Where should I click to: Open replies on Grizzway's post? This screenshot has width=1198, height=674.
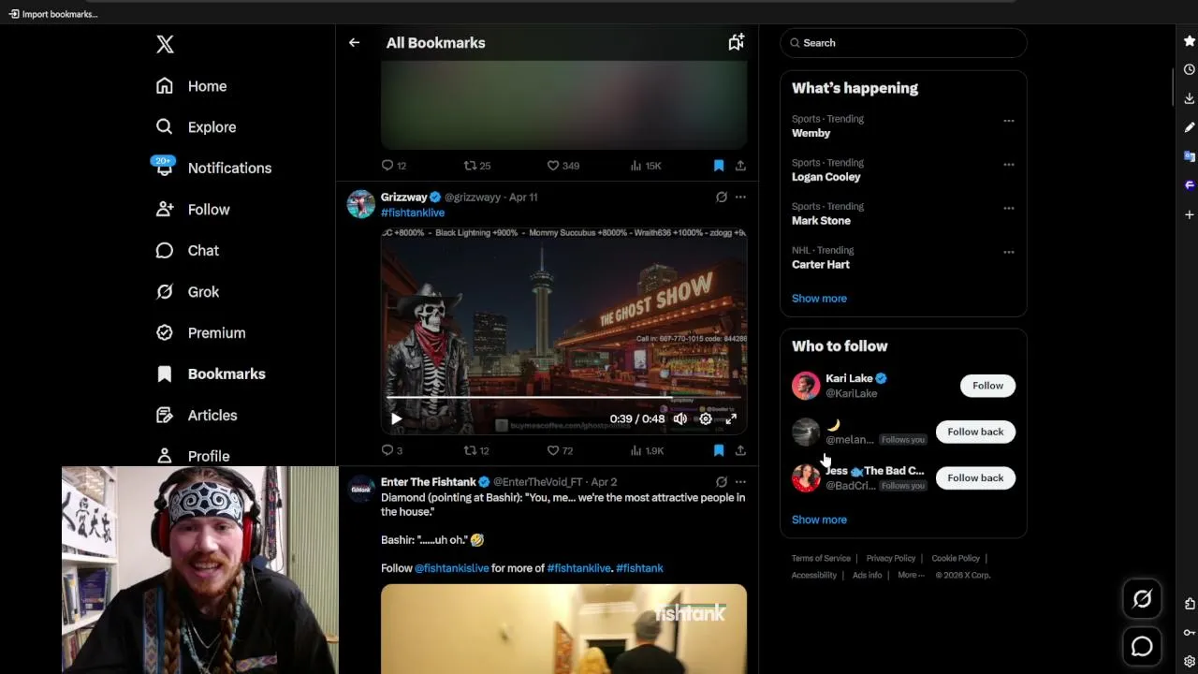point(392,450)
